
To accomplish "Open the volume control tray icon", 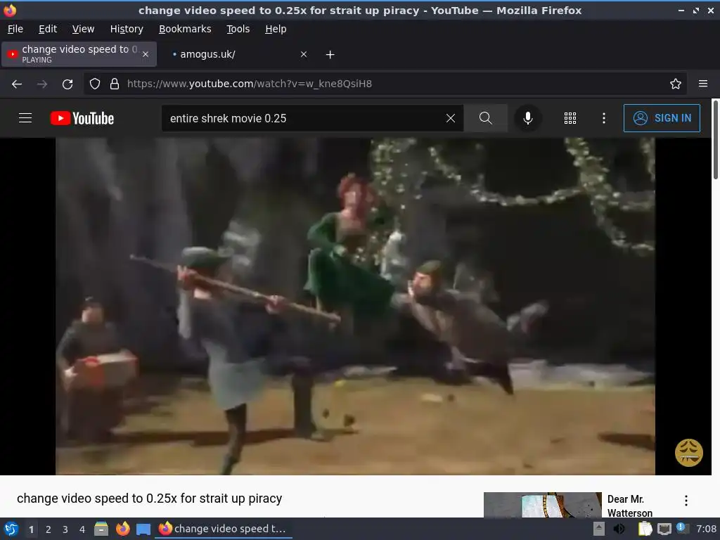I will click(619, 529).
